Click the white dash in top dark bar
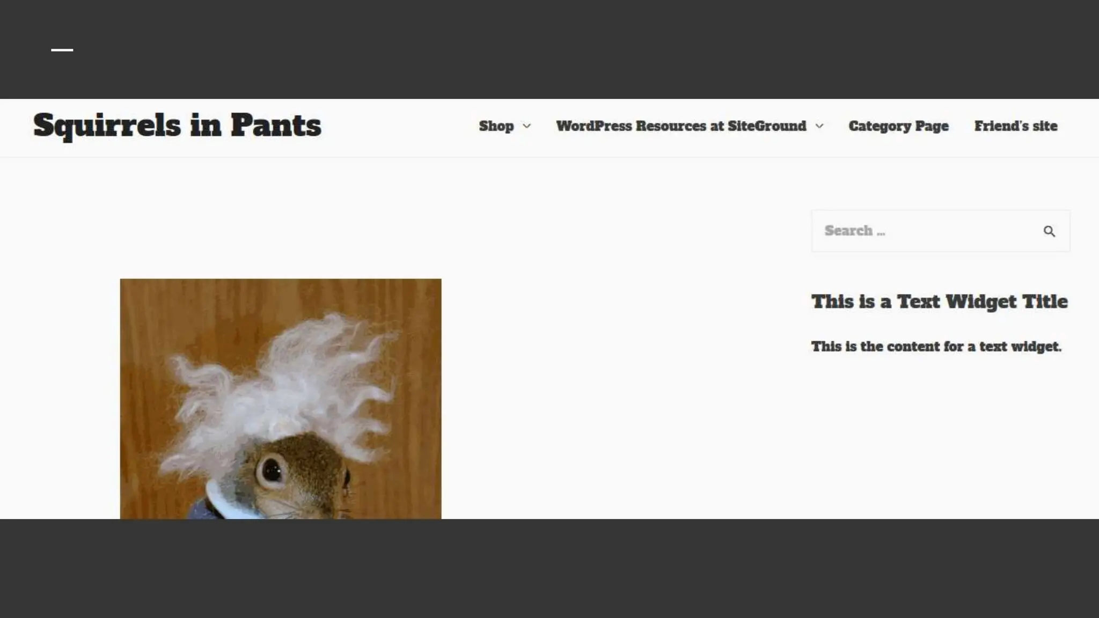This screenshot has height=618, width=1099. click(x=62, y=50)
